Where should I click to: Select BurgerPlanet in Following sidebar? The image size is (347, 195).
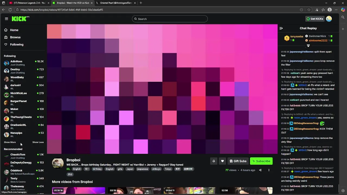[x=24, y=103]
